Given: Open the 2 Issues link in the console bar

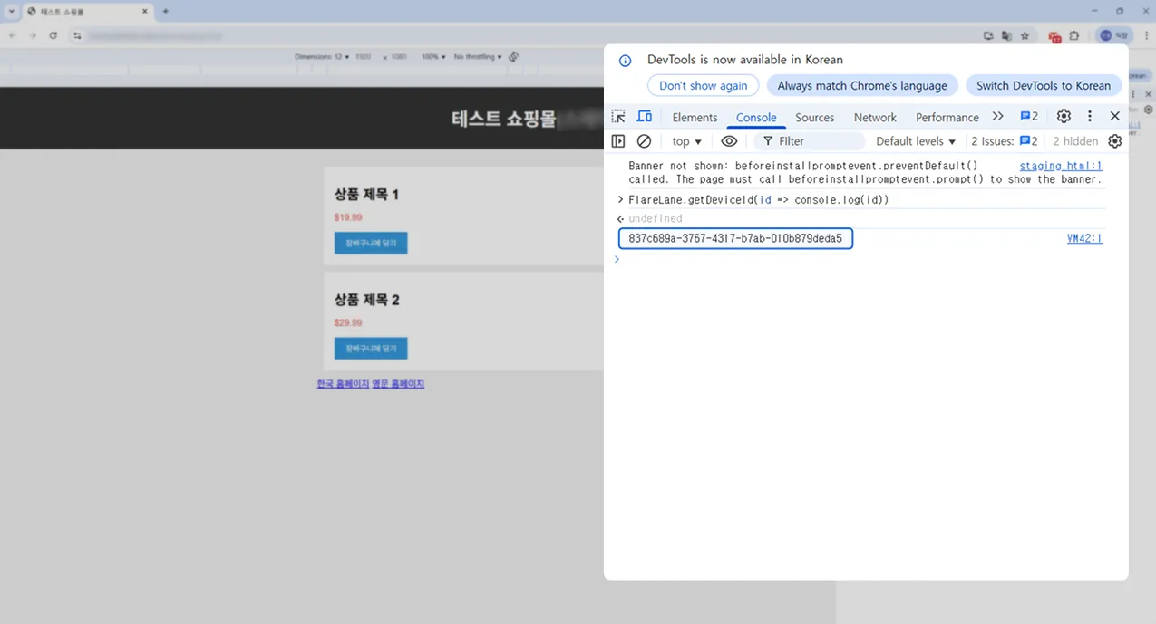Looking at the screenshot, I should click(x=1005, y=141).
